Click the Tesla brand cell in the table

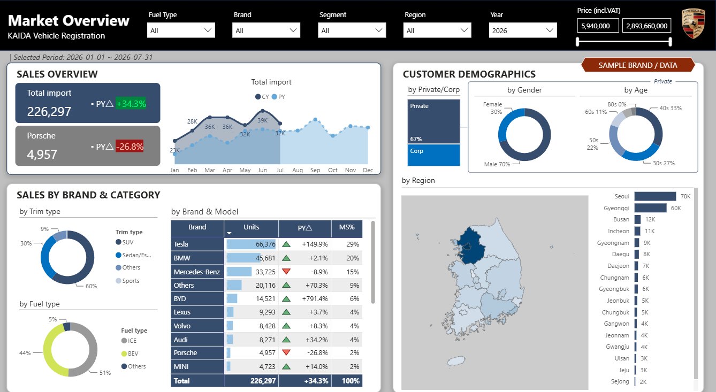coord(197,244)
